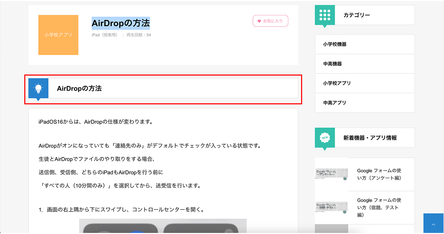Open Google フォームの使い方（アンケート編） link
This screenshot has width=444, height=234.
coord(379,174)
